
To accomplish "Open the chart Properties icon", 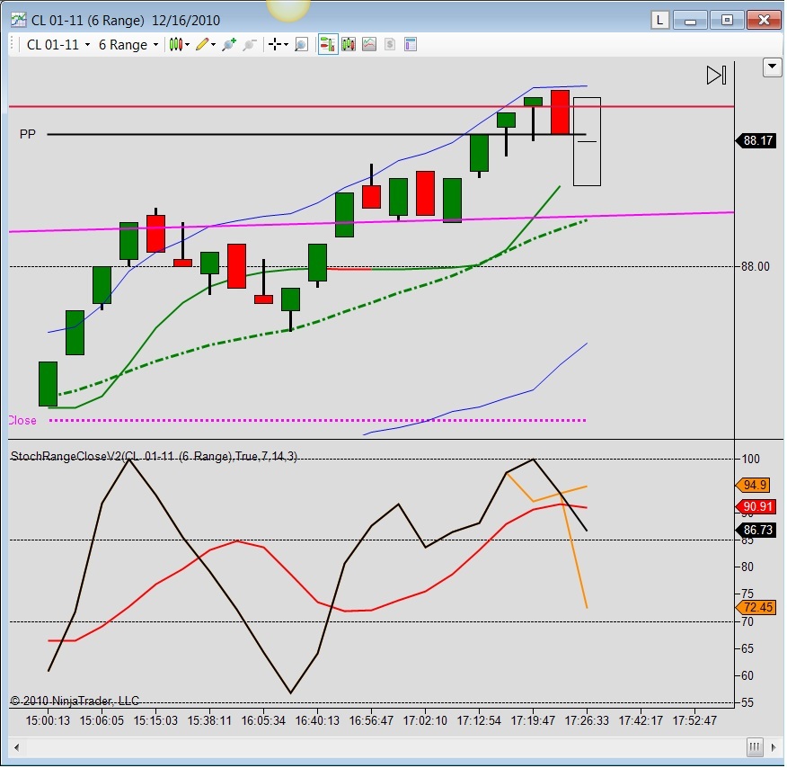I will pyautogui.click(x=410, y=45).
